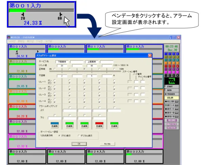
Task: Set リレー3 オン in first zone column
Action: coord(55,93)
